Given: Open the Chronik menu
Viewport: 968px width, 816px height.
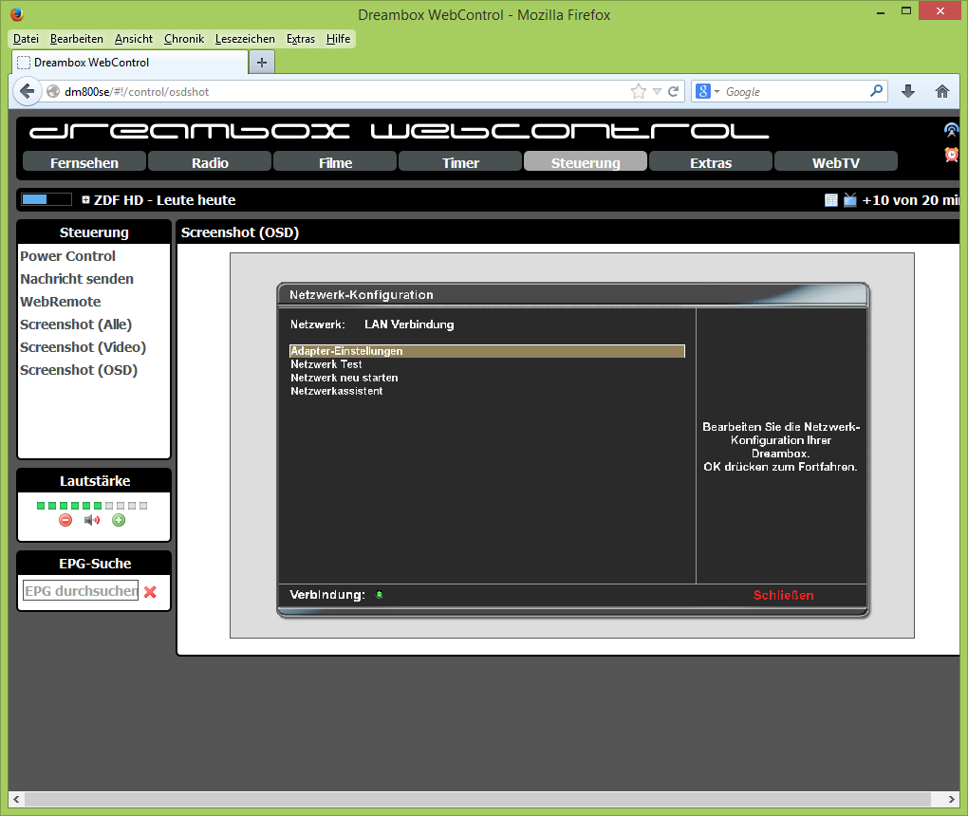Looking at the screenshot, I should coord(184,39).
